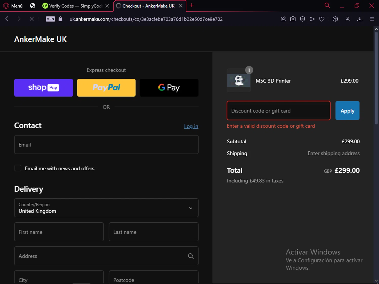Click the Address field
The image size is (379, 284).
click(x=106, y=256)
